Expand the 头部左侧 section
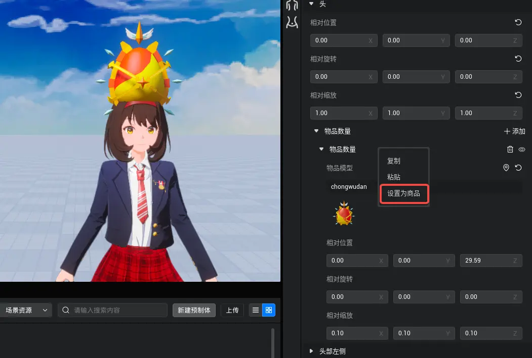 [311, 351]
